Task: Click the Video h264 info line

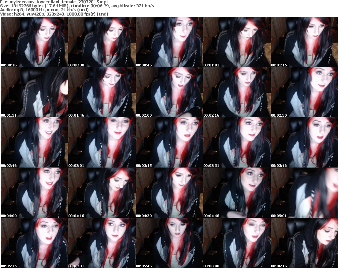Action: [54, 14]
